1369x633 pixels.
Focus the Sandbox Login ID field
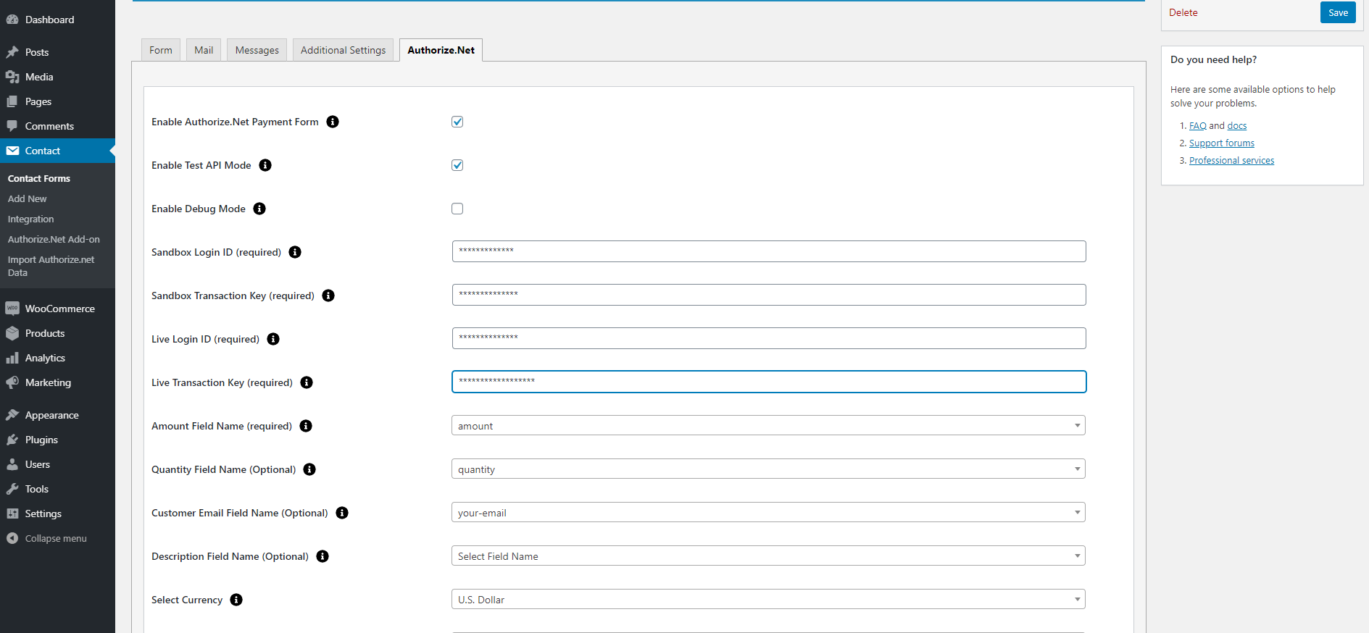(x=769, y=251)
